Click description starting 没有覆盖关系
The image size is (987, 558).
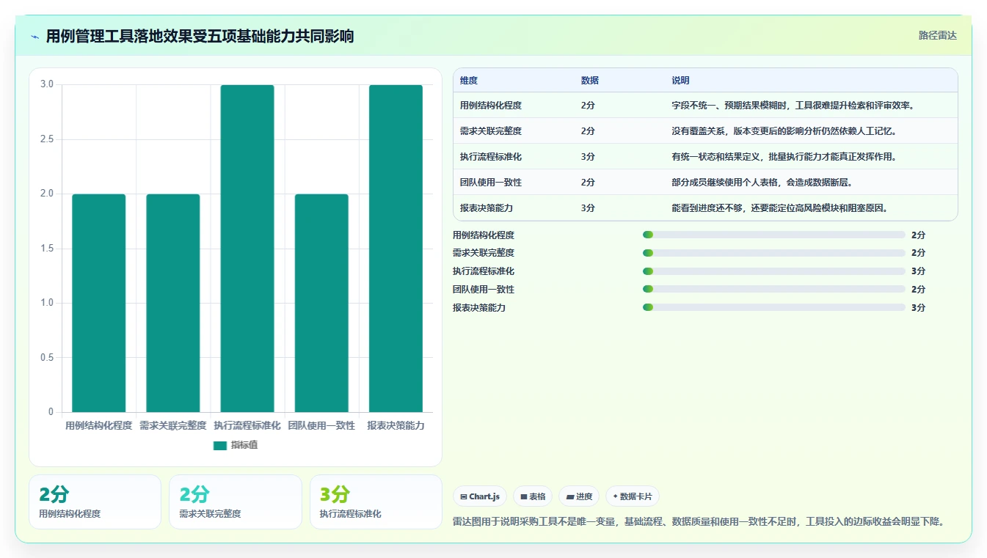point(784,131)
